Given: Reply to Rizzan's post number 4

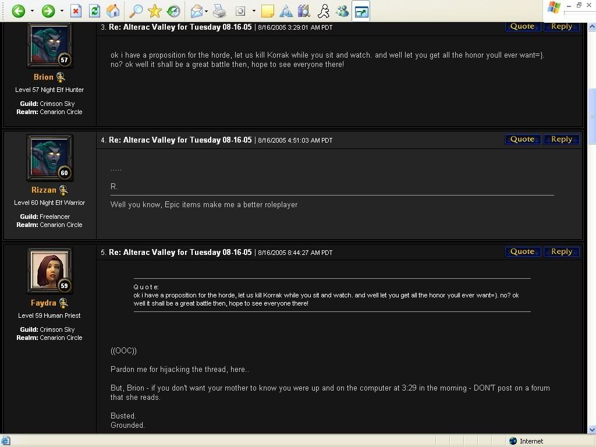Looking at the screenshot, I should (x=562, y=140).
